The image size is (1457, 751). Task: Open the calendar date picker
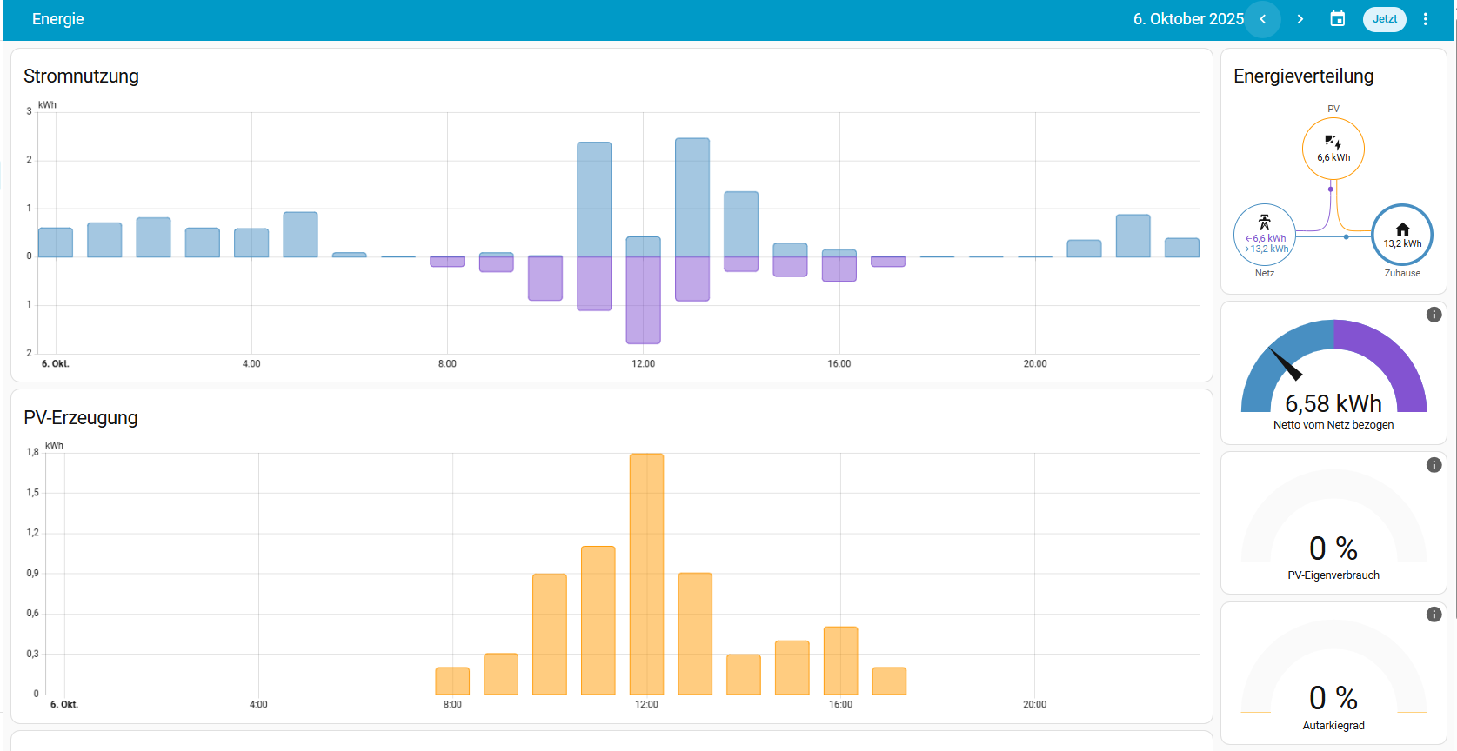1338,19
